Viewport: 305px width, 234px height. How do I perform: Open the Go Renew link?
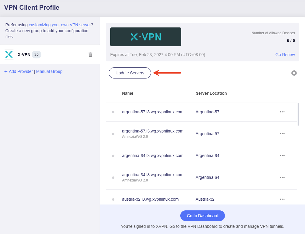pyautogui.click(x=285, y=55)
